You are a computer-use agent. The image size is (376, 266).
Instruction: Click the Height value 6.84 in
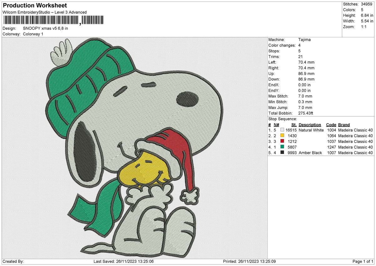[368, 15]
